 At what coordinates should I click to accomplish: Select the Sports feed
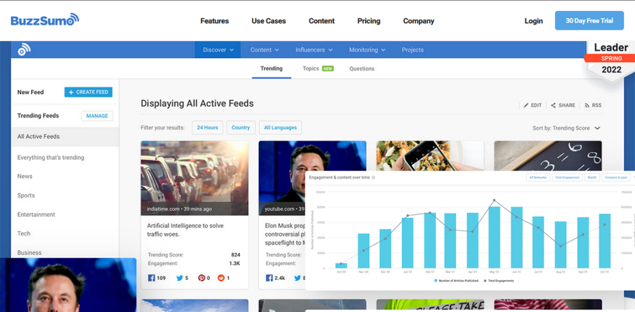click(x=26, y=196)
